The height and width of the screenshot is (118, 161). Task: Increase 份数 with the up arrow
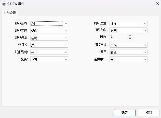130,36
